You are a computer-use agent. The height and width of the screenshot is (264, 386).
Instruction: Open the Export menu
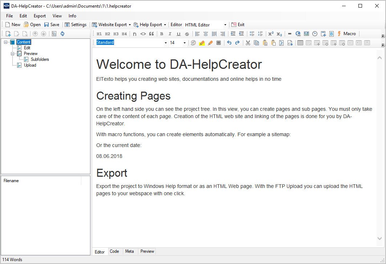pyautogui.click(x=40, y=16)
